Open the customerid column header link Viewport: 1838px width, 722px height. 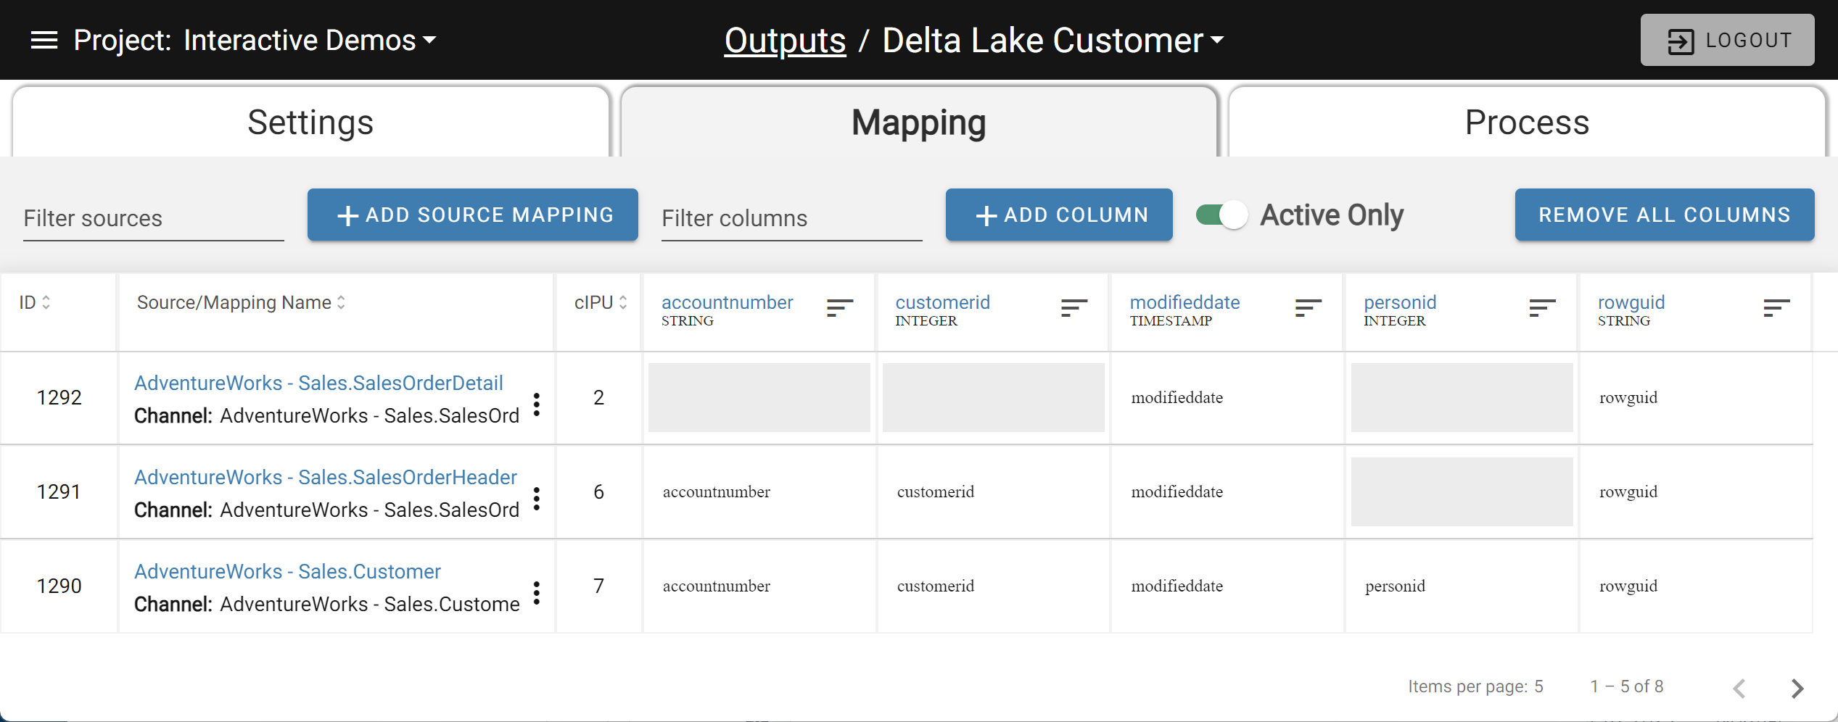pyautogui.click(x=942, y=302)
